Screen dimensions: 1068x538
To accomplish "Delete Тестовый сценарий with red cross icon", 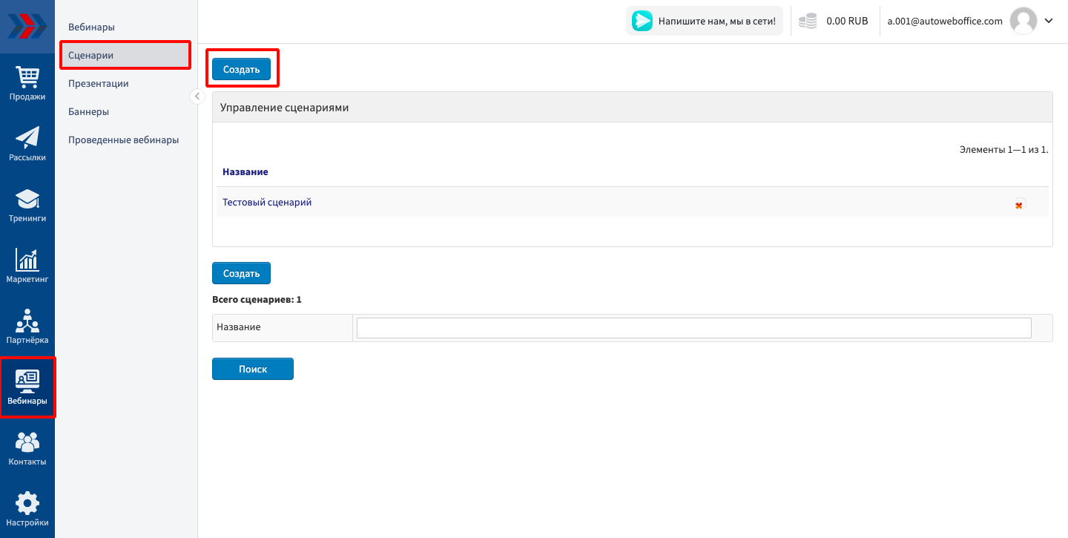I will click(1019, 205).
